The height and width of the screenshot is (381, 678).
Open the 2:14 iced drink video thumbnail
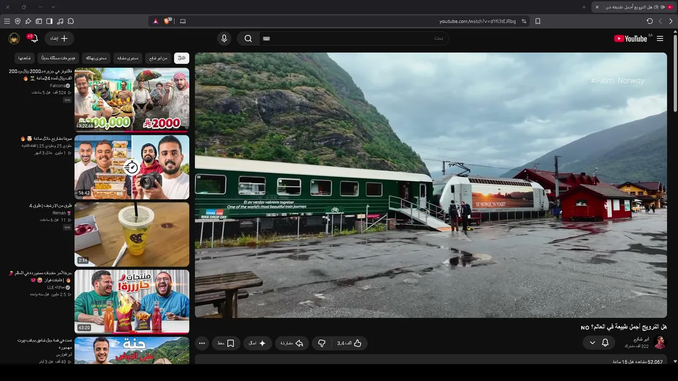pos(132,234)
